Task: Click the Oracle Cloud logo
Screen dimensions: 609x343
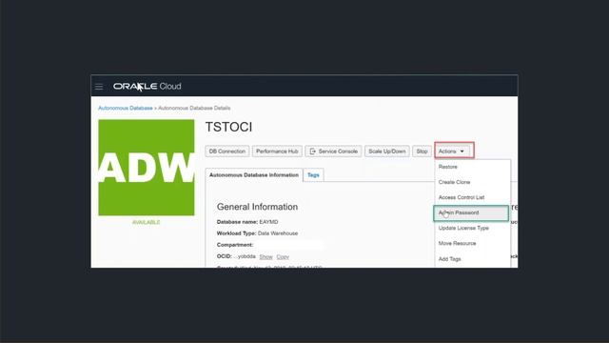Action: tap(147, 87)
